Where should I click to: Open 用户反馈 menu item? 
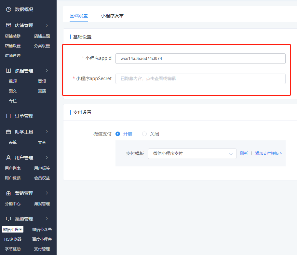coord(13,178)
